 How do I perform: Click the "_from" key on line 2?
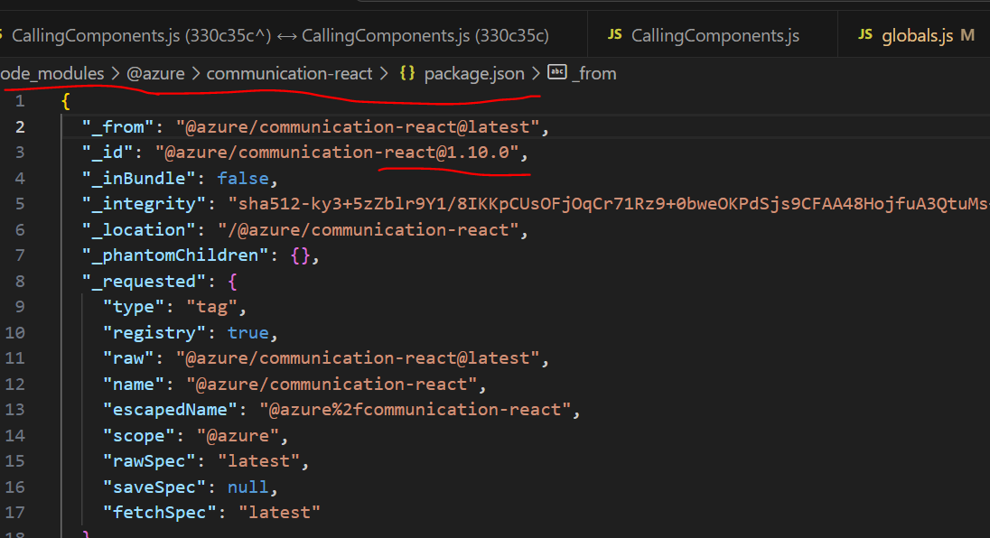118,126
